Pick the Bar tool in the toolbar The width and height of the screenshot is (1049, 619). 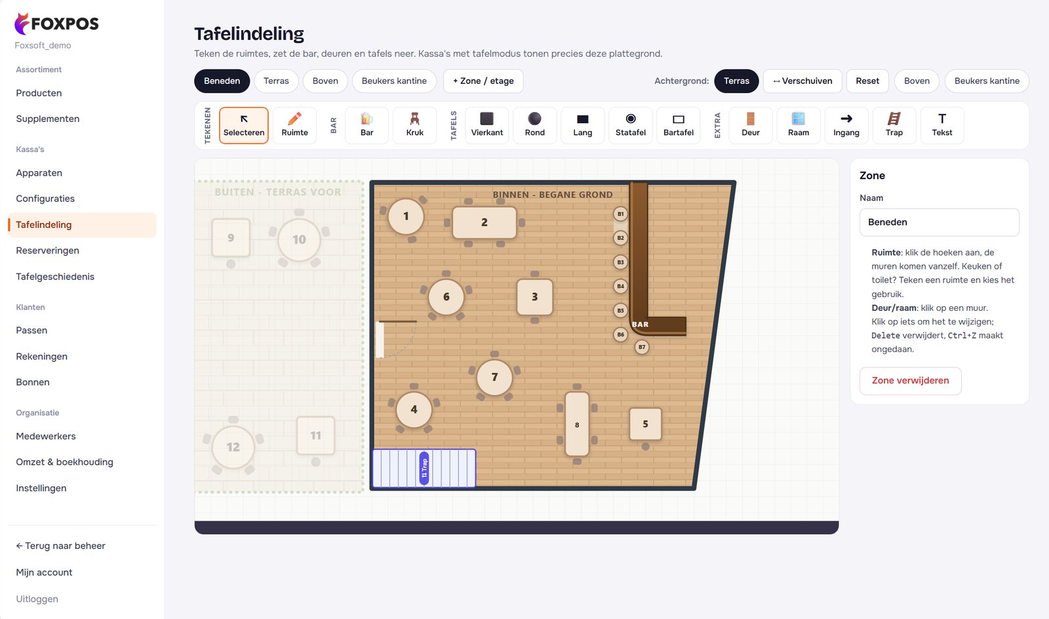pos(366,125)
